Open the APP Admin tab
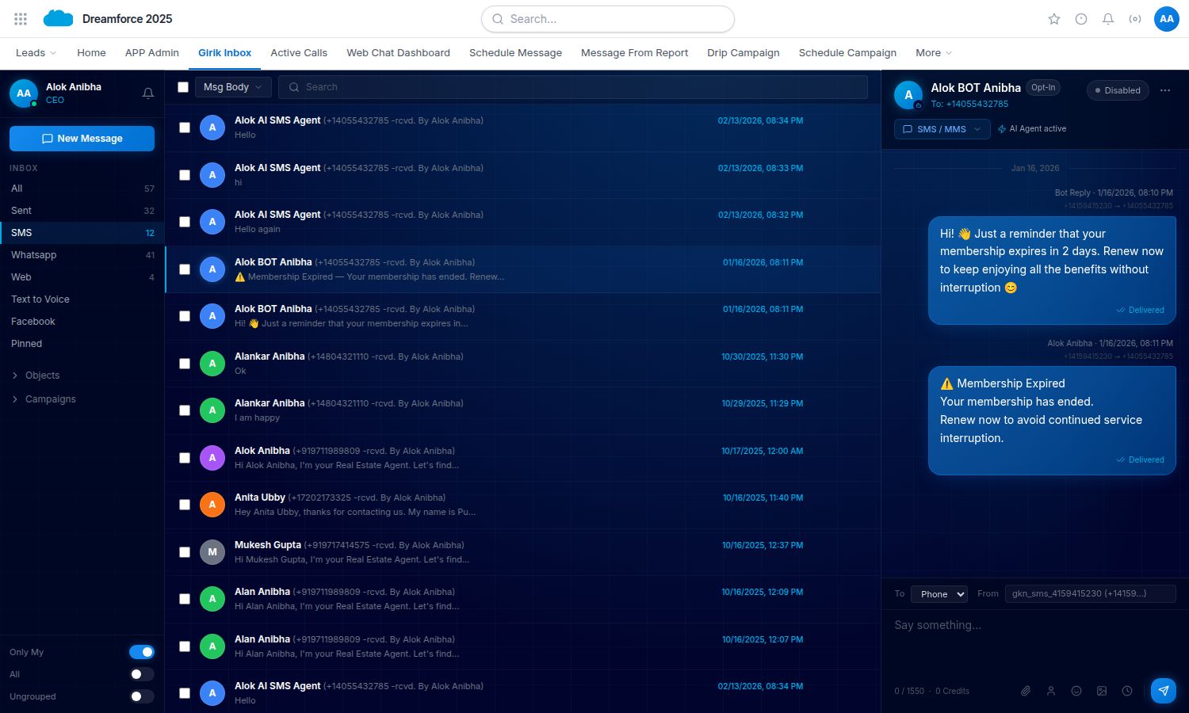The width and height of the screenshot is (1189, 713). tap(152, 53)
